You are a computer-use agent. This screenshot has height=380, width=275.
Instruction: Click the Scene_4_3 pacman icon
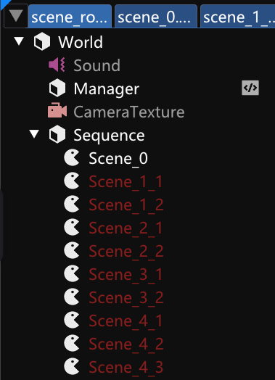(x=72, y=366)
